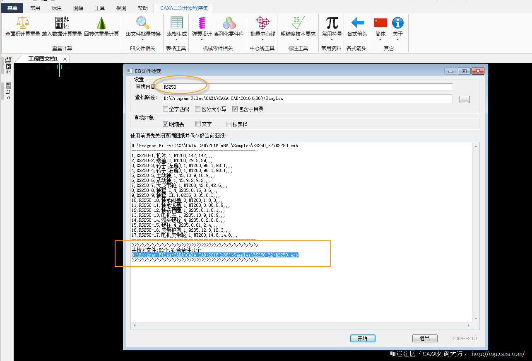Expand the 简体 language dropdown
Screen dimensions: 532x361
click(x=380, y=40)
